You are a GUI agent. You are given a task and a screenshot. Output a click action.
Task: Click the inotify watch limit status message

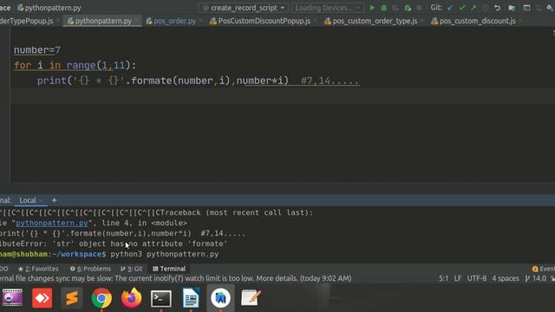[x=175, y=278]
